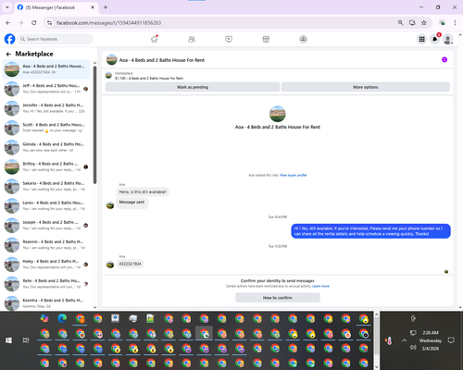Open the tab search dropdown arrow
463x370 pixels.
point(7,7)
